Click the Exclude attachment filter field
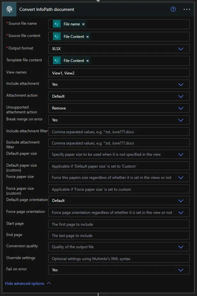 [x=119, y=143]
